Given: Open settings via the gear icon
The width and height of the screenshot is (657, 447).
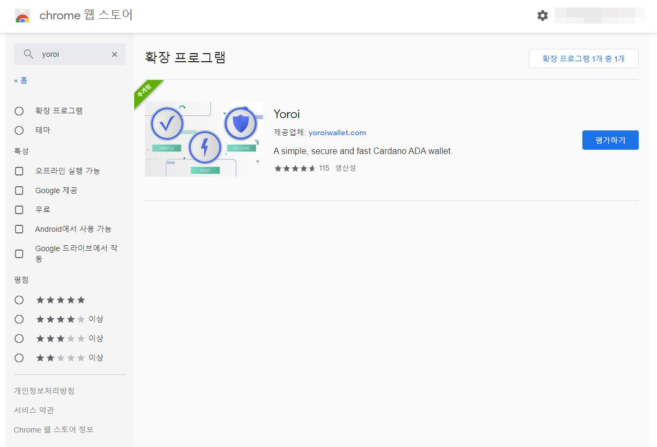Looking at the screenshot, I should [543, 16].
